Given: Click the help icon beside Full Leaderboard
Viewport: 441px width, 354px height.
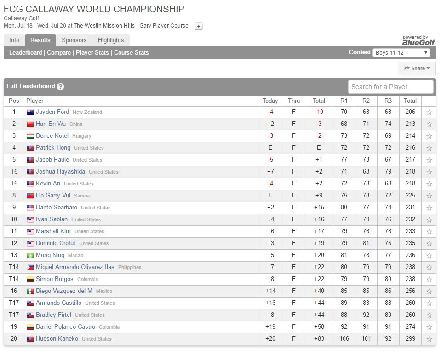Looking at the screenshot, I should coord(61,86).
